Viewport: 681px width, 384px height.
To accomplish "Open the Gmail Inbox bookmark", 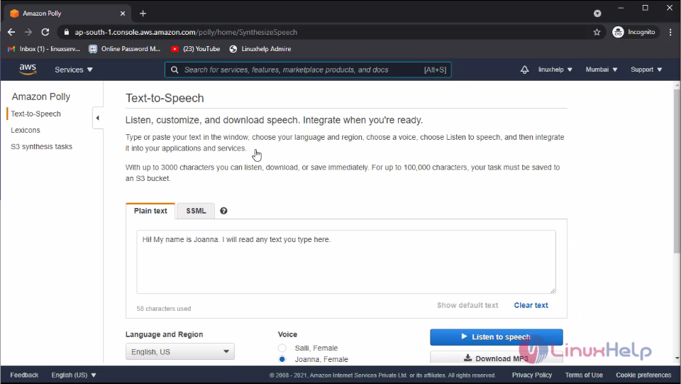I will click(x=44, y=49).
